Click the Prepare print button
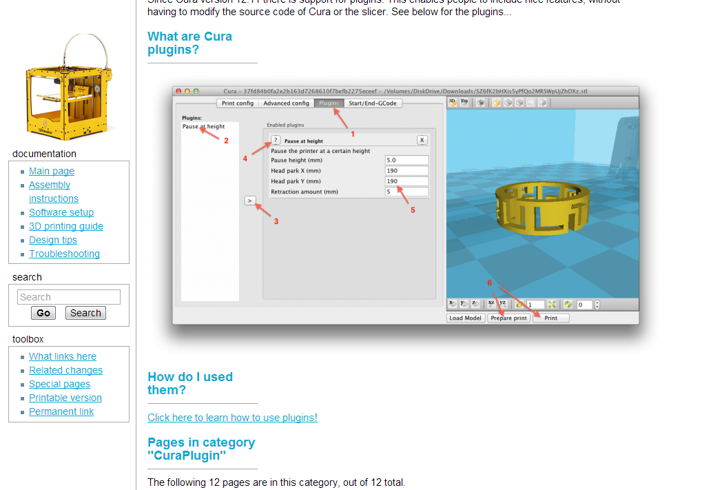 pos(508,318)
